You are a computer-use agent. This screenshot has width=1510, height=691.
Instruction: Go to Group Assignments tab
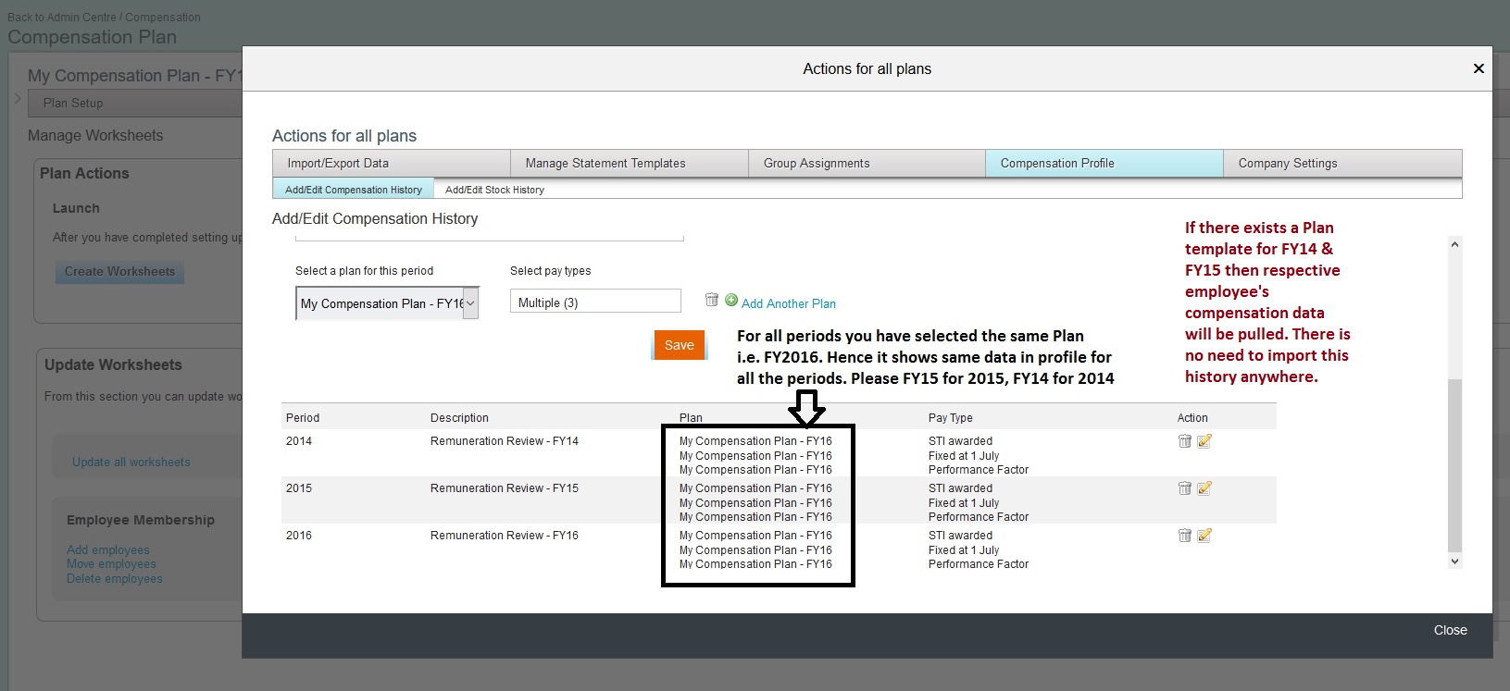867,164
